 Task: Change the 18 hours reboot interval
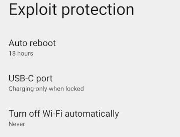tap(21, 53)
